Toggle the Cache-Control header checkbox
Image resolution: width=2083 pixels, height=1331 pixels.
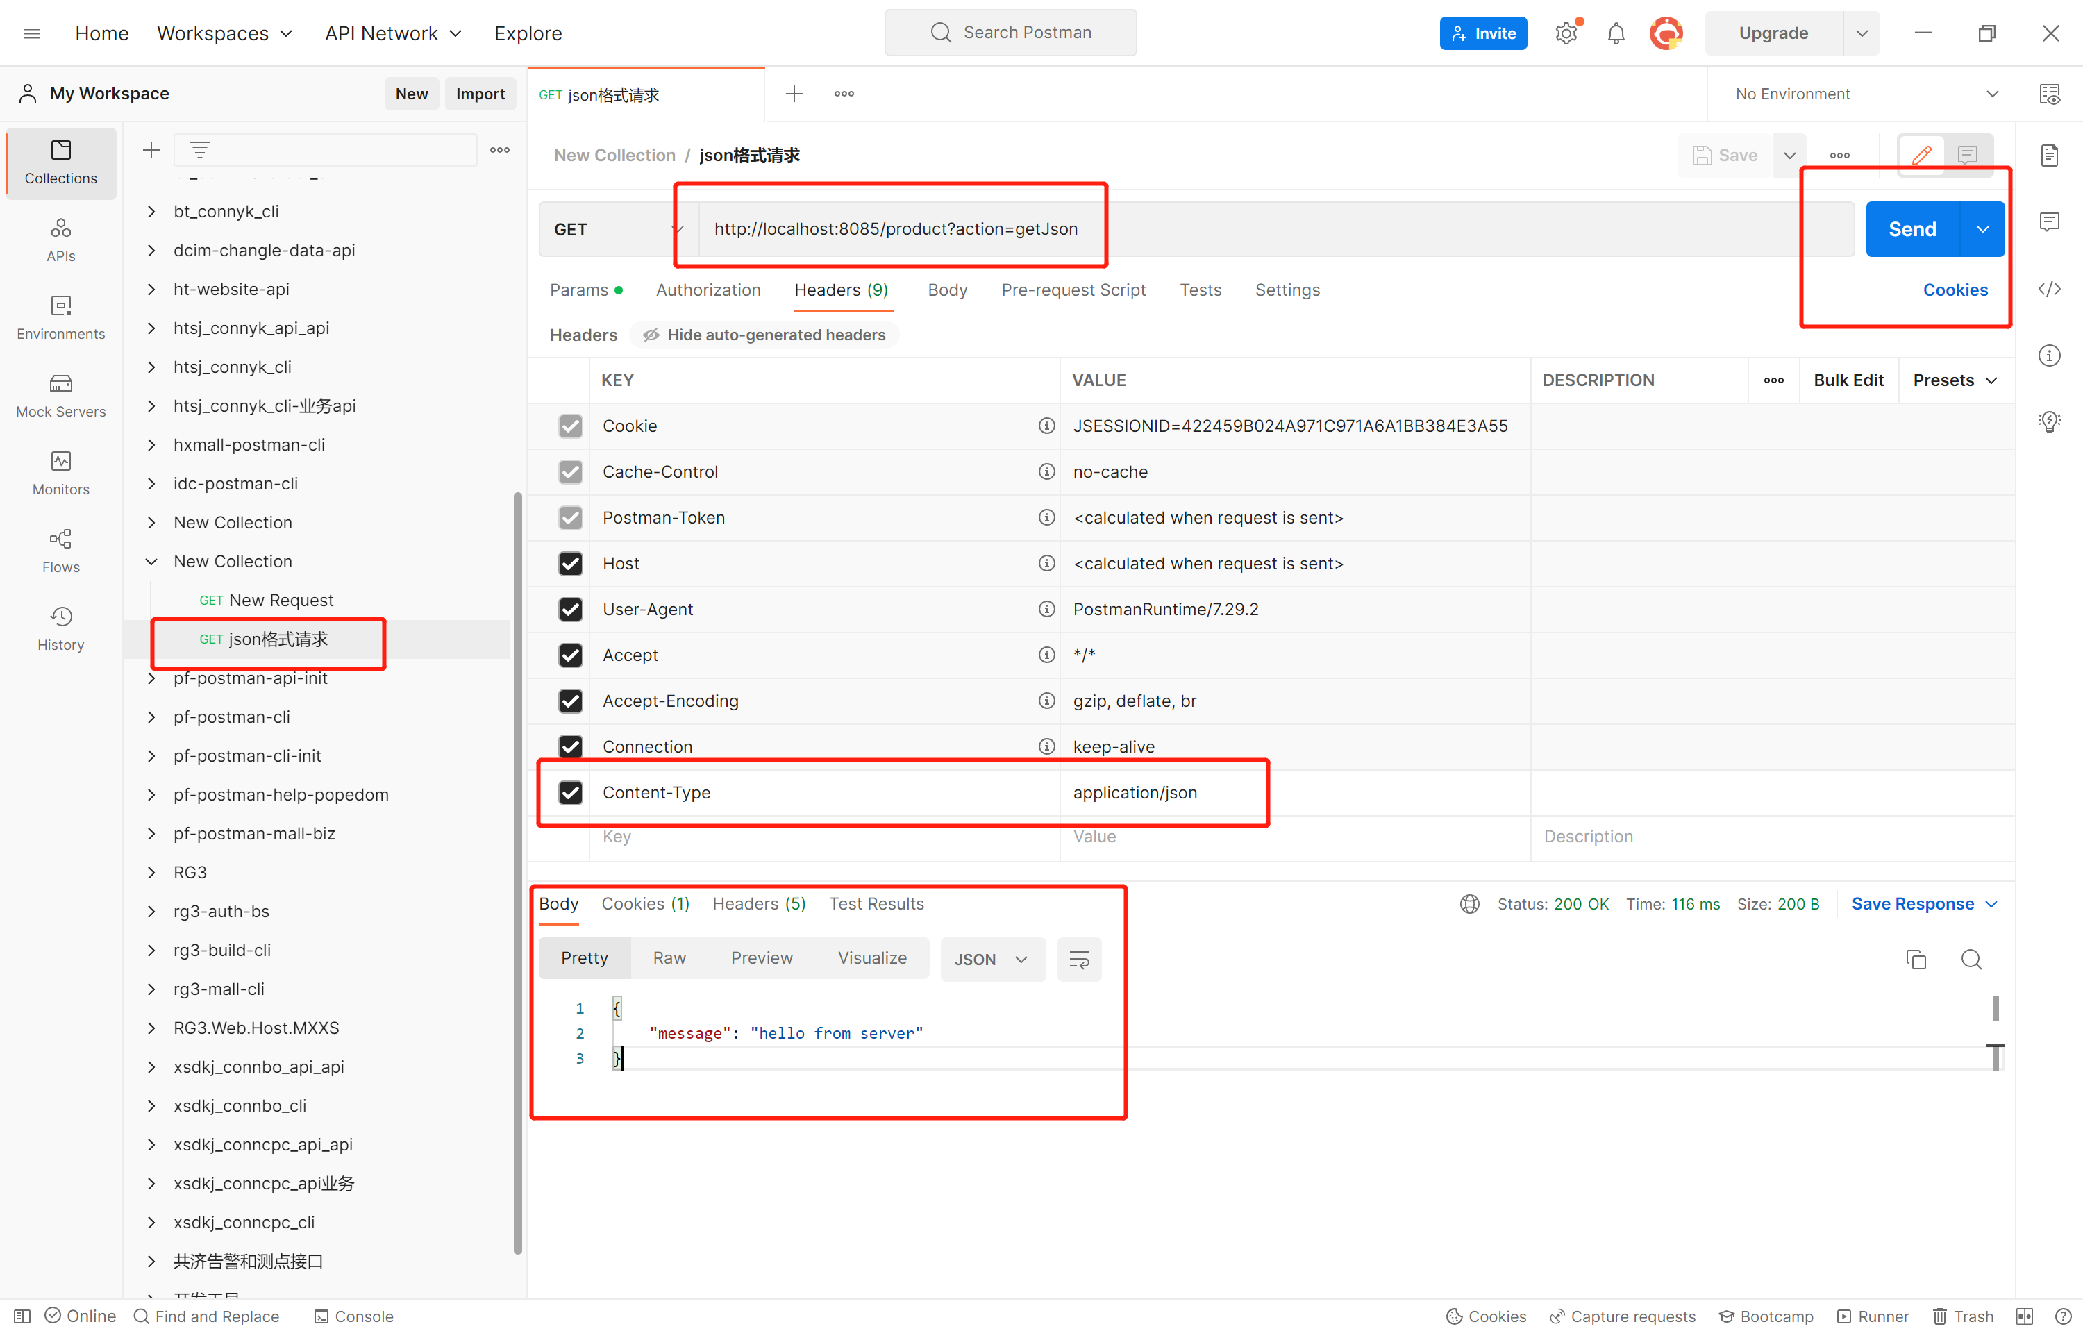point(570,471)
